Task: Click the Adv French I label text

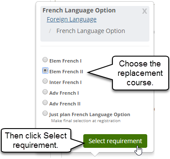Action: point(64,93)
